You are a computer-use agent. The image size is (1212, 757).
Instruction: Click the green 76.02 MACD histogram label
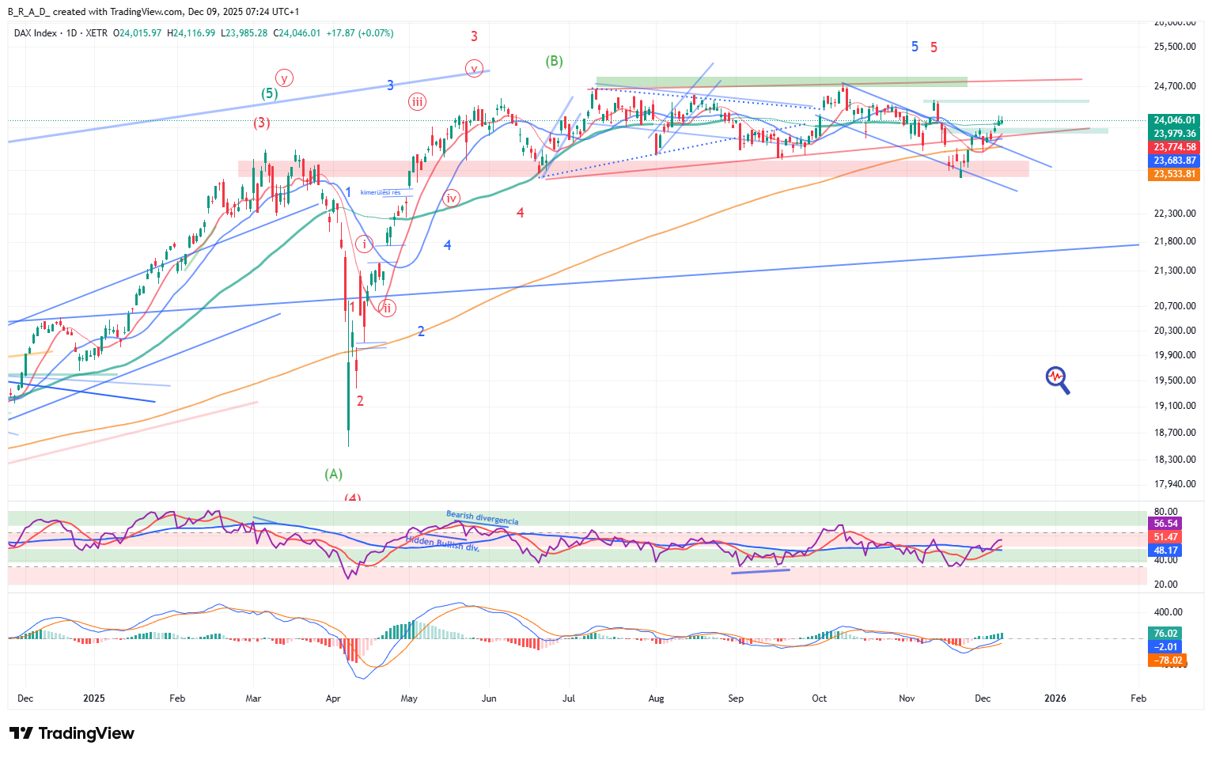coord(1165,633)
